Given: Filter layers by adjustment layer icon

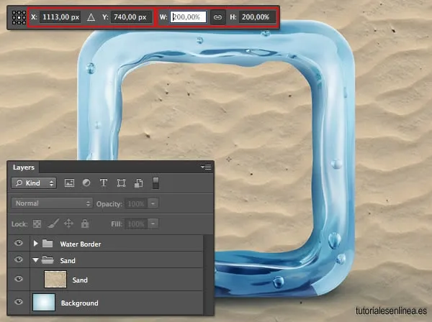Looking at the screenshot, I should pyautogui.click(x=86, y=183).
